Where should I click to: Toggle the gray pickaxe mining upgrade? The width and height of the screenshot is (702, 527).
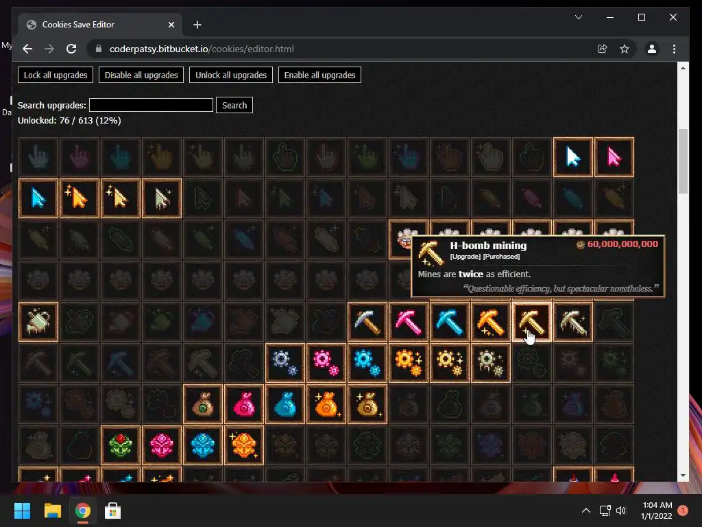coord(367,322)
